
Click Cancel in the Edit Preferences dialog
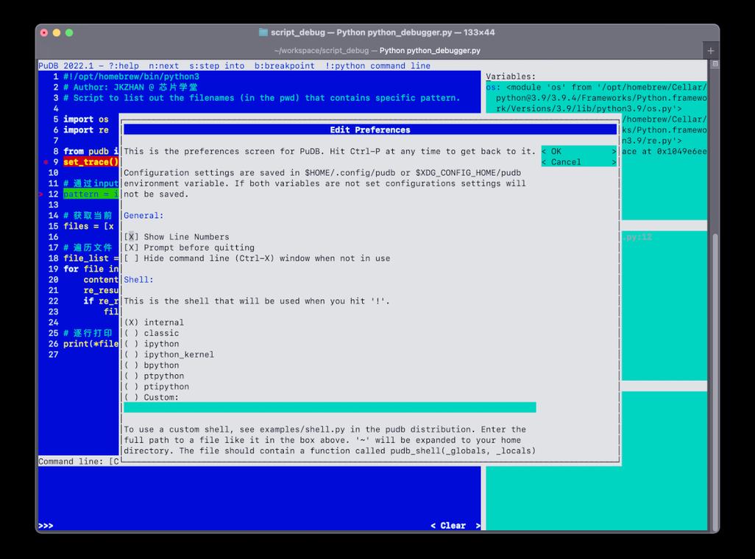(579, 162)
